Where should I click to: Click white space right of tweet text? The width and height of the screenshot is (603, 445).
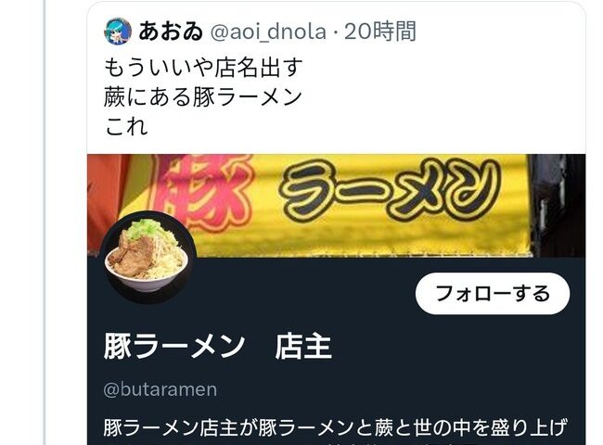(x=443, y=96)
